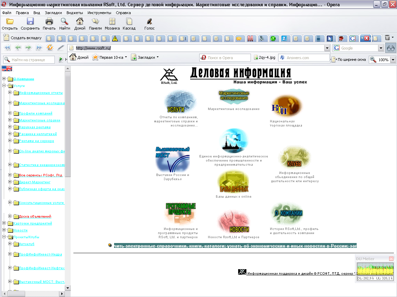Click the Answers.com search field
The image size is (397, 297).
pyautogui.click(x=304, y=58)
